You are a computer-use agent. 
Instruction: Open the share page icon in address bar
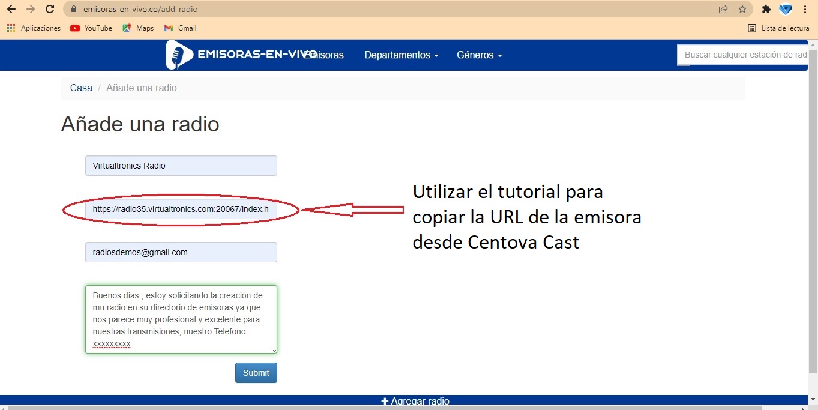coord(723,9)
